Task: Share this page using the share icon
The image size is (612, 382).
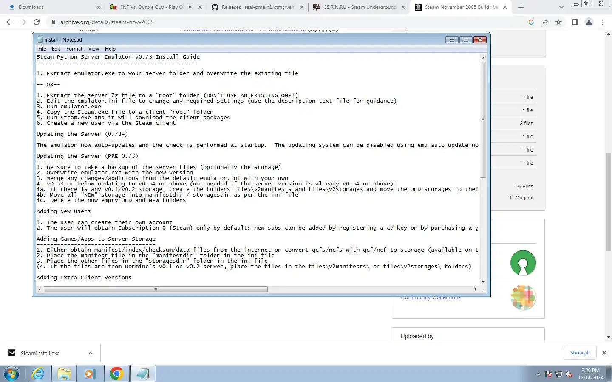Action: pos(545,22)
